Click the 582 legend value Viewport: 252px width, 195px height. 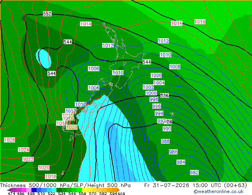[x=103, y=193]
